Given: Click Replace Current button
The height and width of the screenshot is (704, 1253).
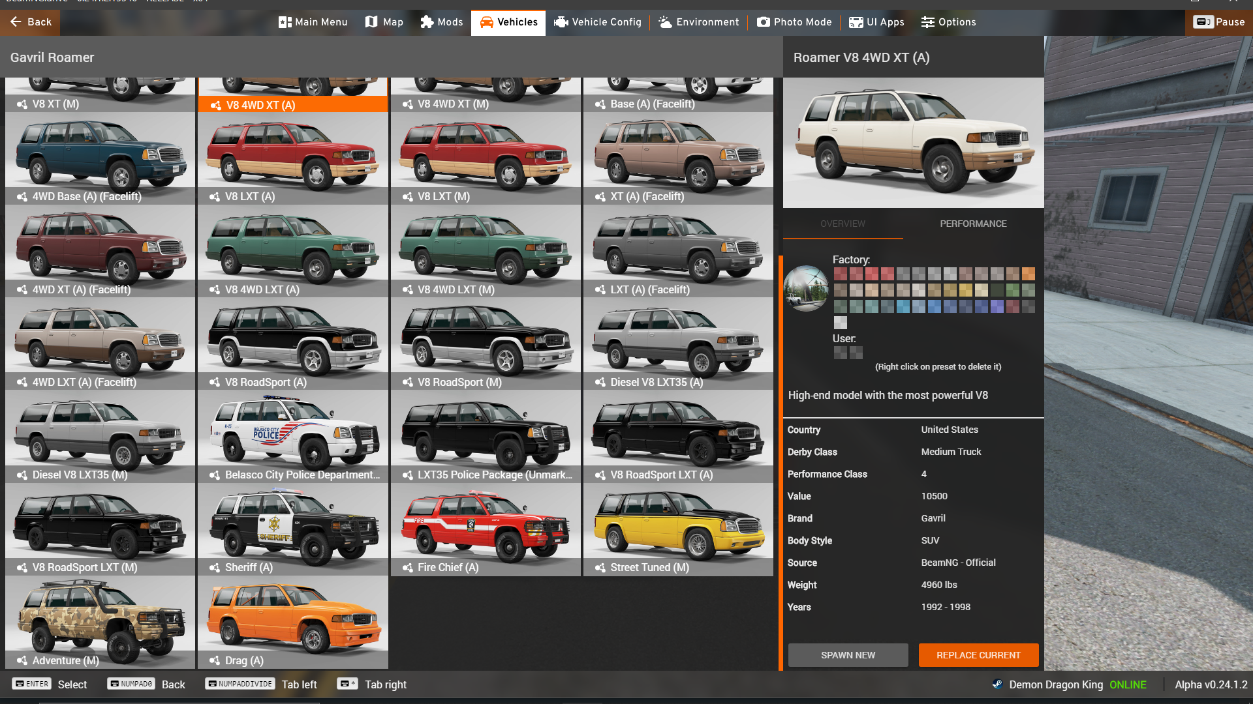Looking at the screenshot, I should click(978, 655).
